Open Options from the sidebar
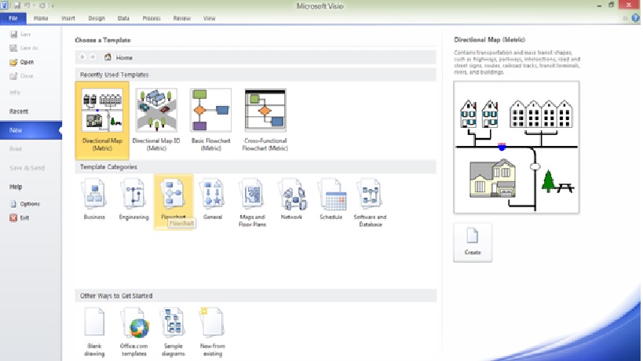Viewport: 643px width, 361px height. pyautogui.click(x=24, y=204)
